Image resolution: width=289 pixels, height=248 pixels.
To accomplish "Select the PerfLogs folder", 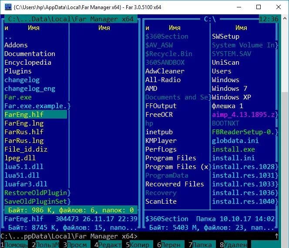I will point(161,149).
